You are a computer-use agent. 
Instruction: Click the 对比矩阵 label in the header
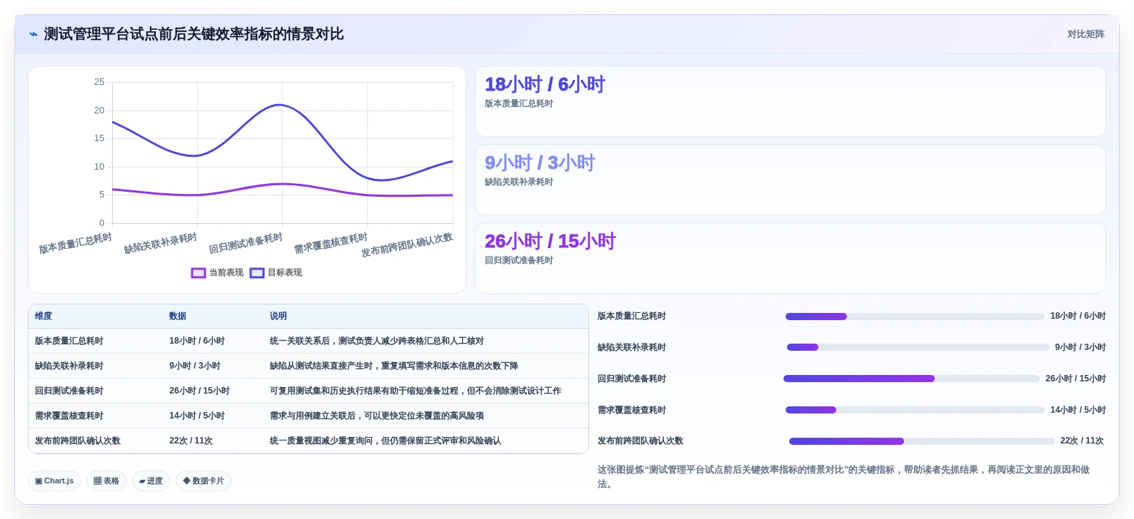coord(1086,34)
